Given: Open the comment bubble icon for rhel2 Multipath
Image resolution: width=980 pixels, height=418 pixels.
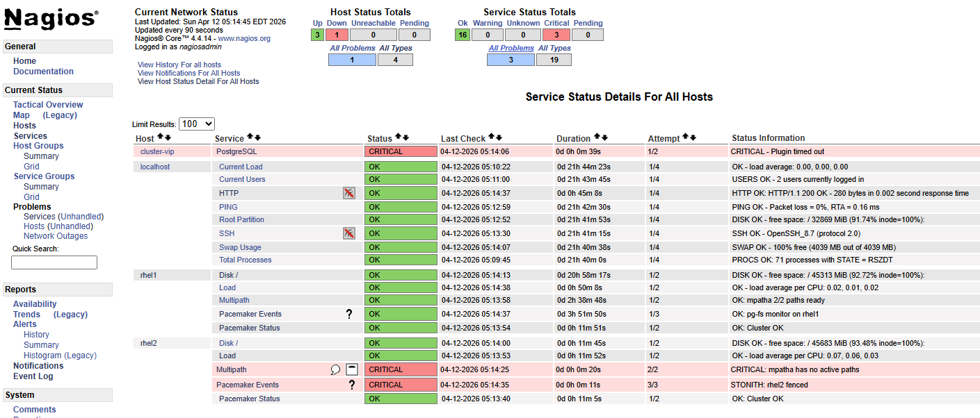Looking at the screenshot, I should pos(335,370).
